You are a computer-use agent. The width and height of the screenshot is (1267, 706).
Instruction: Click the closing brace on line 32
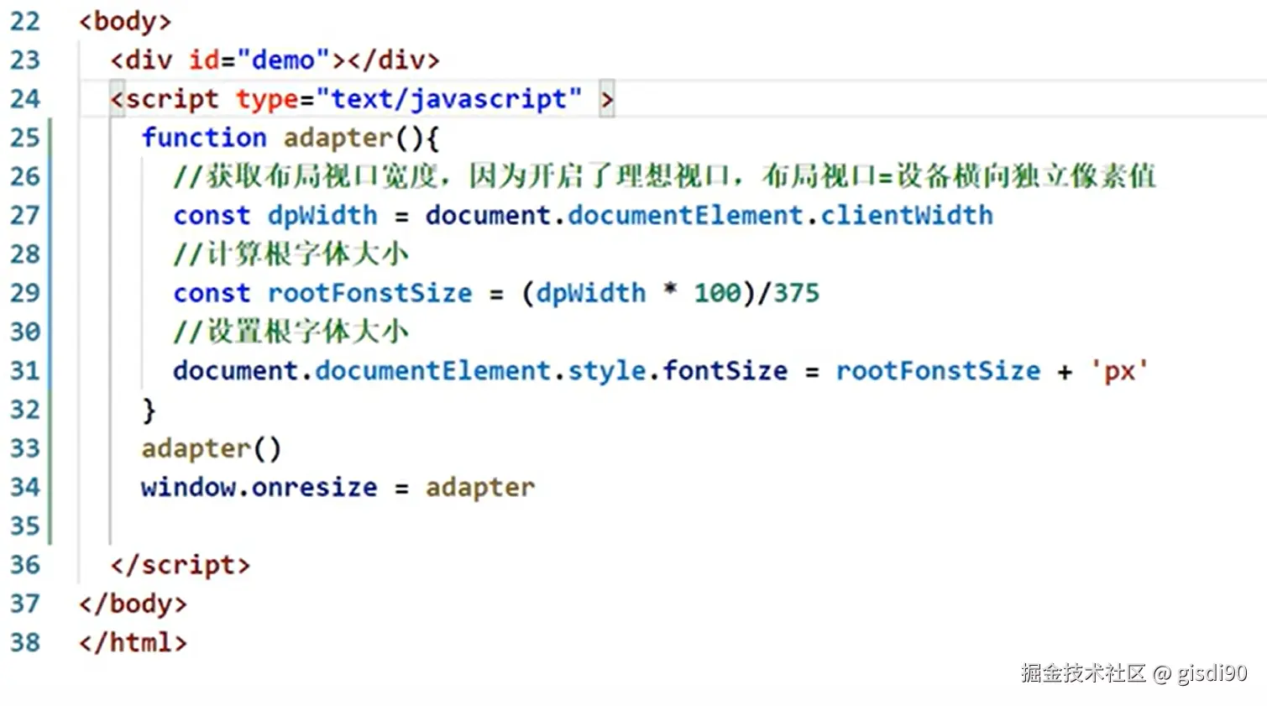pos(149,410)
